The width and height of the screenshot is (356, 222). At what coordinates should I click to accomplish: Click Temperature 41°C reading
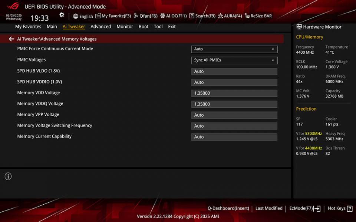click(x=336, y=50)
